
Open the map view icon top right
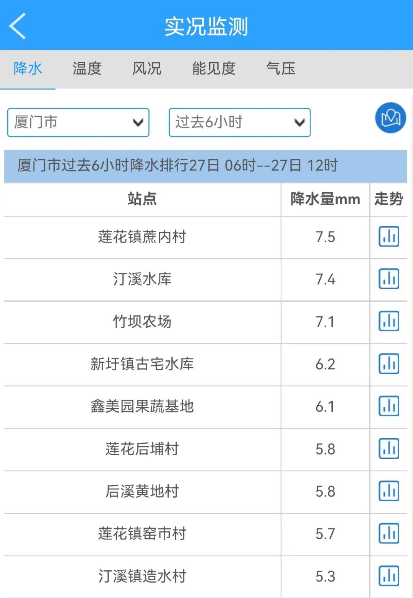pyautogui.click(x=390, y=118)
